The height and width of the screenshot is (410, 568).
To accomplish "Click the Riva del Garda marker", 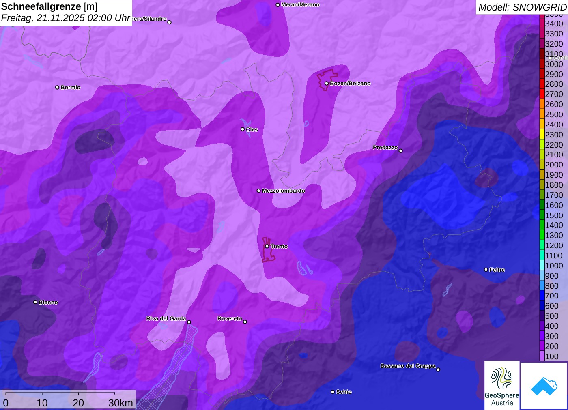I will click(189, 322).
